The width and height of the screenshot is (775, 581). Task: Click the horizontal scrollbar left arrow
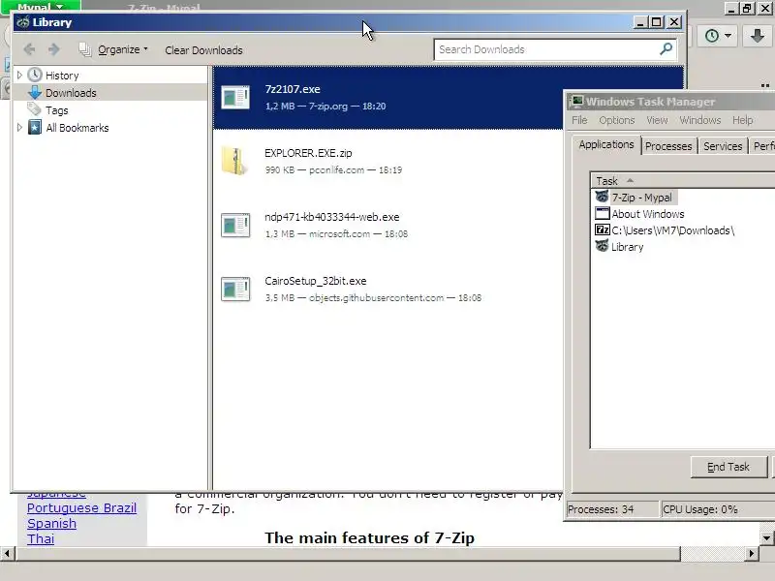7,553
